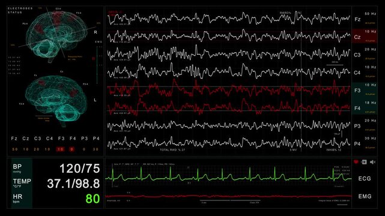Select the P4 channel on right
385x216 pixels.
(357, 143)
